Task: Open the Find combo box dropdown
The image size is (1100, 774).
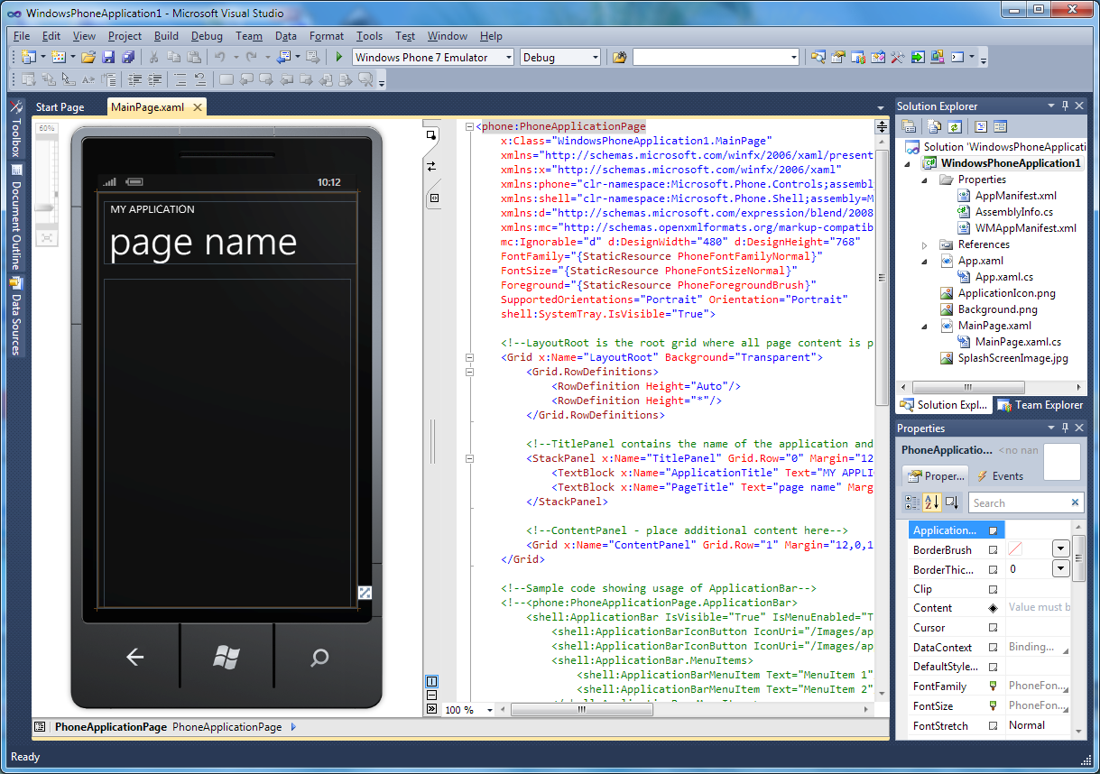Action: tap(794, 57)
